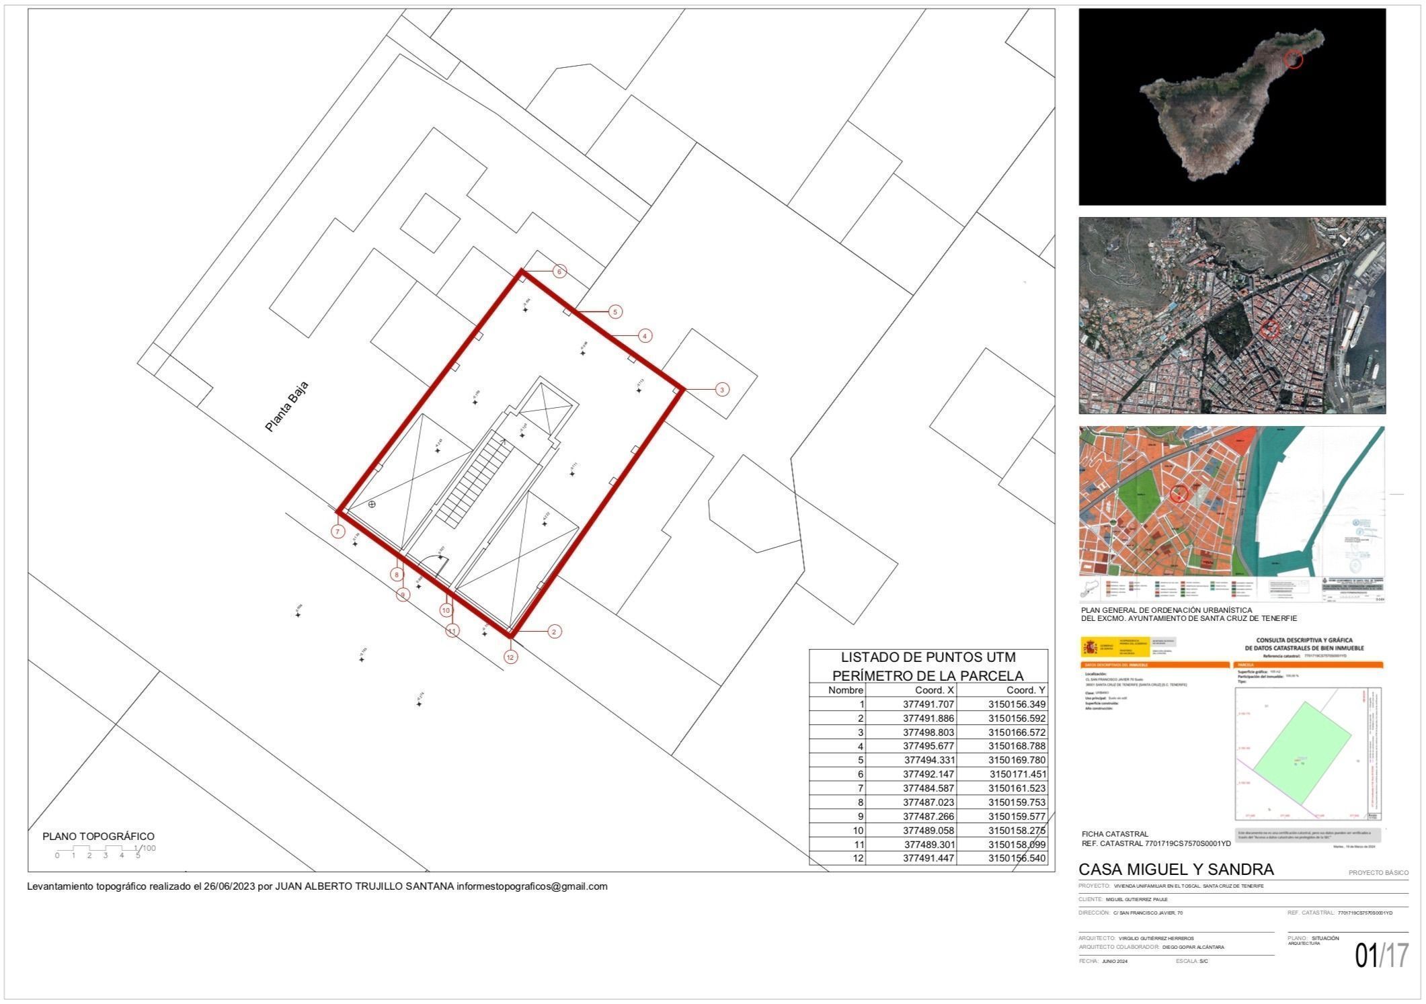This screenshot has width=1426, height=1004.
Task: Click the Planta Baja label
Action: click(287, 407)
